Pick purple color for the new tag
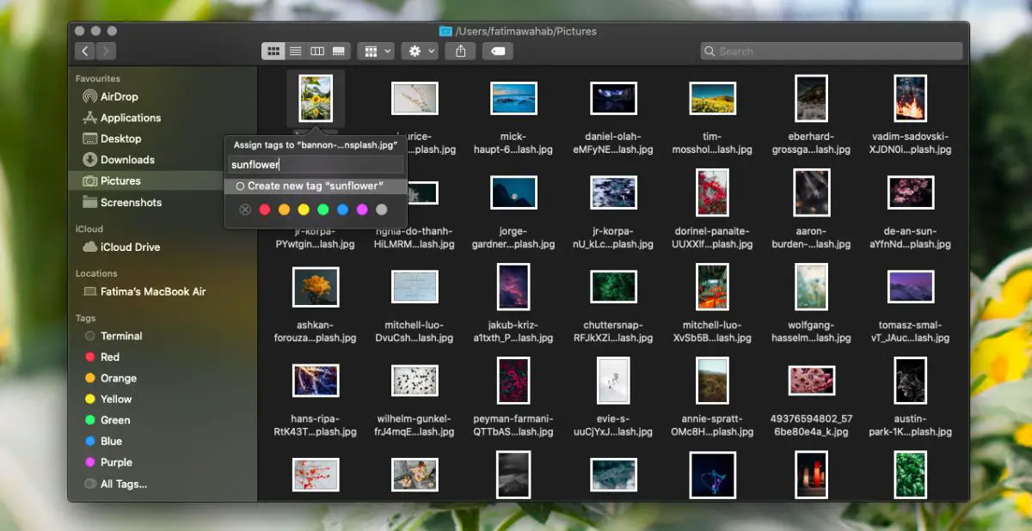Screen dimensions: 1032x531 pos(362,210)
